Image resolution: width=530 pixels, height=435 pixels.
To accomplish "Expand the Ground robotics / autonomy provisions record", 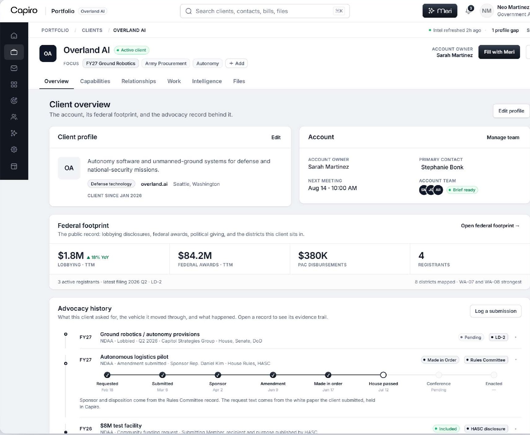I will click(516, 337).
